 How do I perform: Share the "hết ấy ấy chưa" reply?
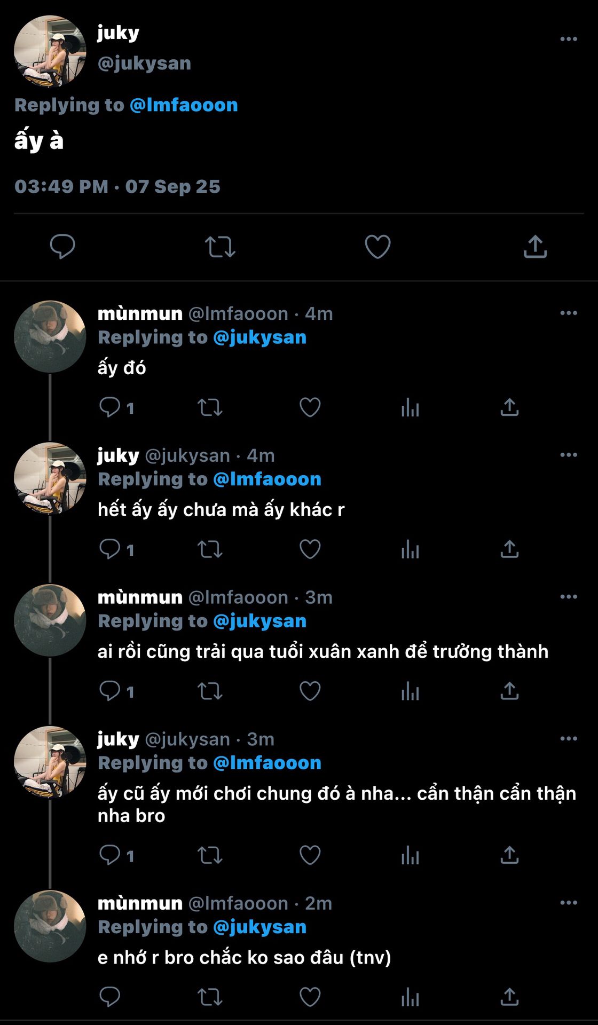click(x=510, y=549)
